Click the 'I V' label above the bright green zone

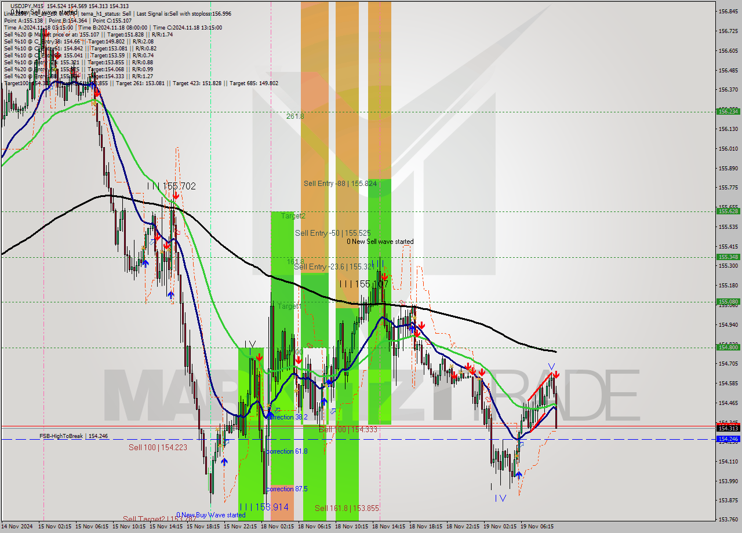[250, 345]
